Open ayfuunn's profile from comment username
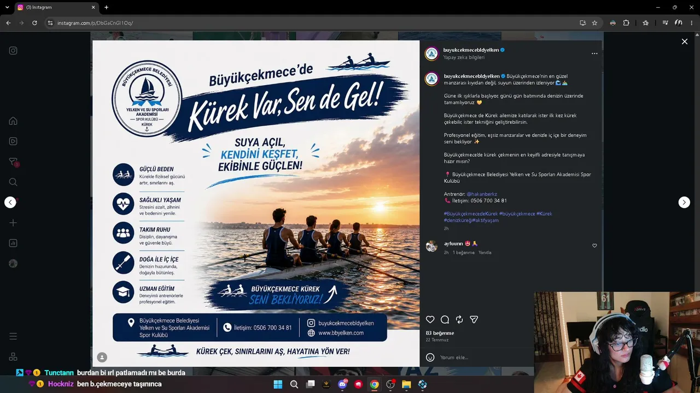700x393 pixels. click(453, 243)
